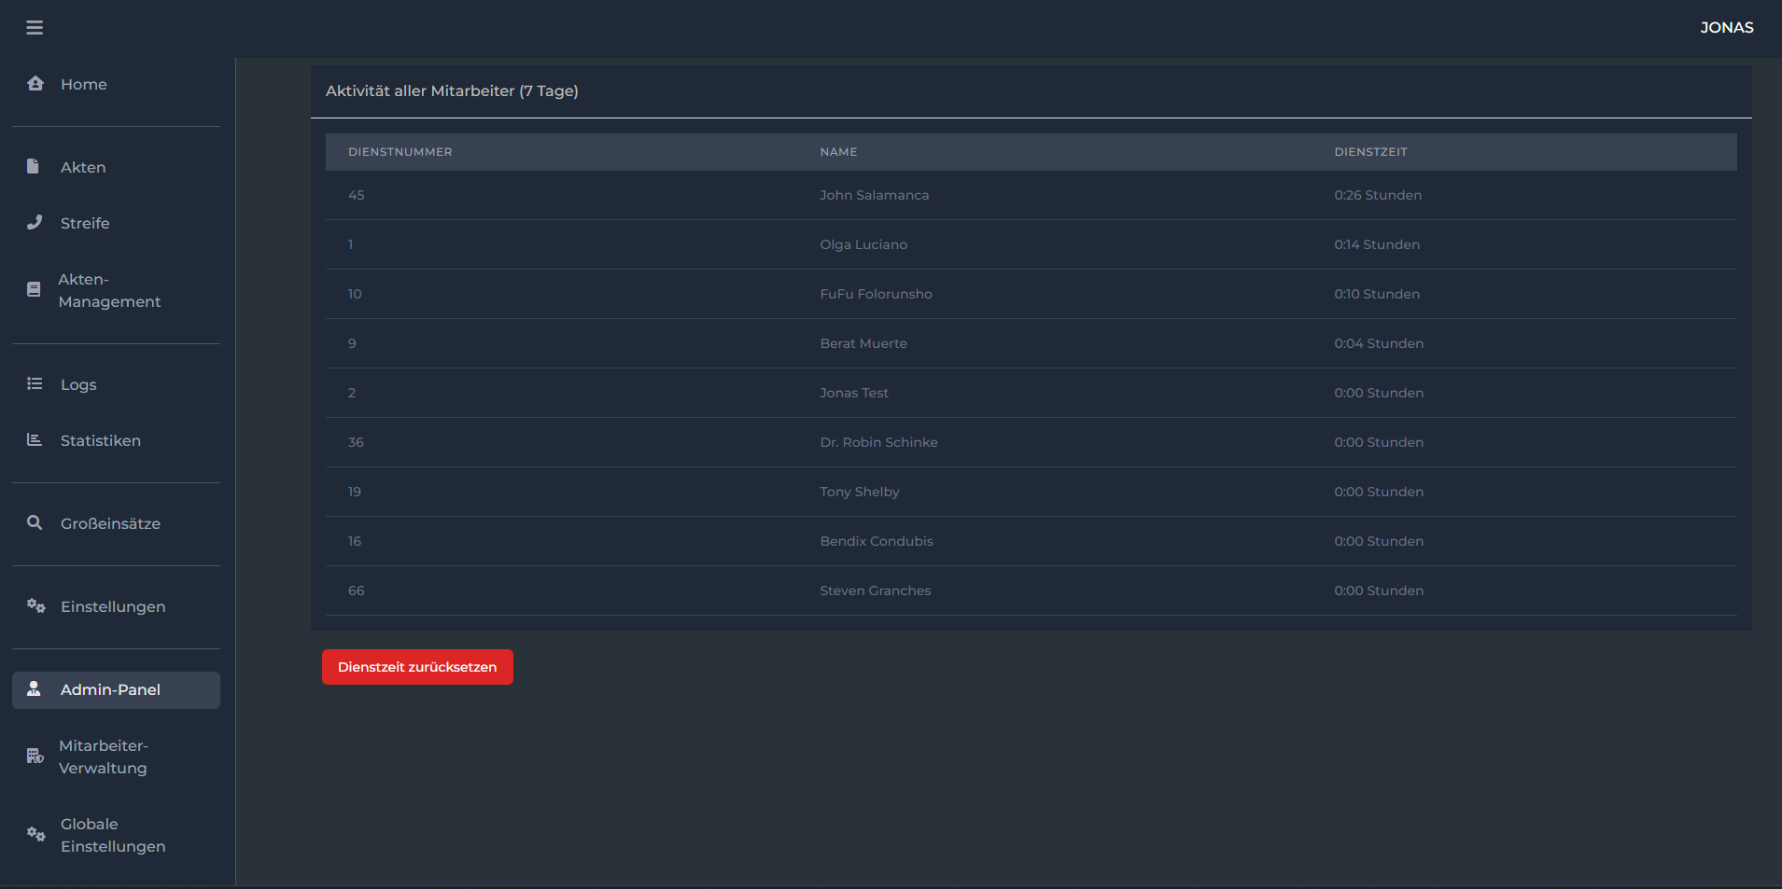Open Großeinsätze menu label

(110, 523)
